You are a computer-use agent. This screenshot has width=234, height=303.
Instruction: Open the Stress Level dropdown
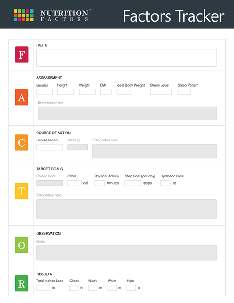click(x=161, y=92)
